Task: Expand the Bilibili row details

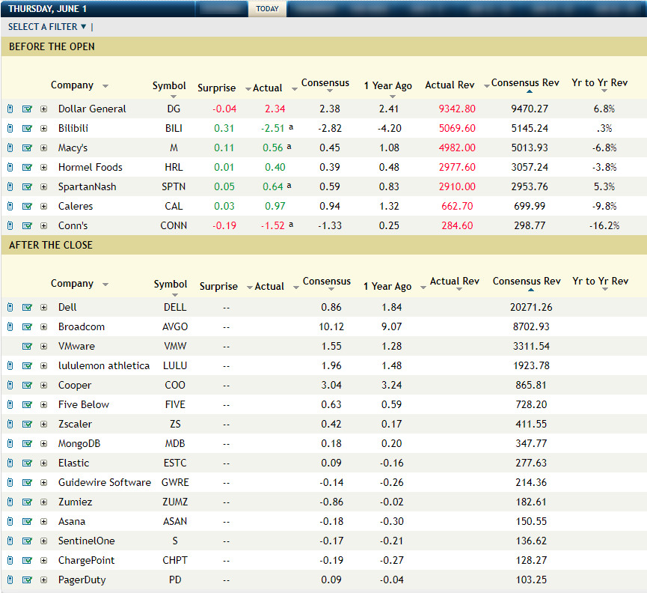Action: point(43,129)
